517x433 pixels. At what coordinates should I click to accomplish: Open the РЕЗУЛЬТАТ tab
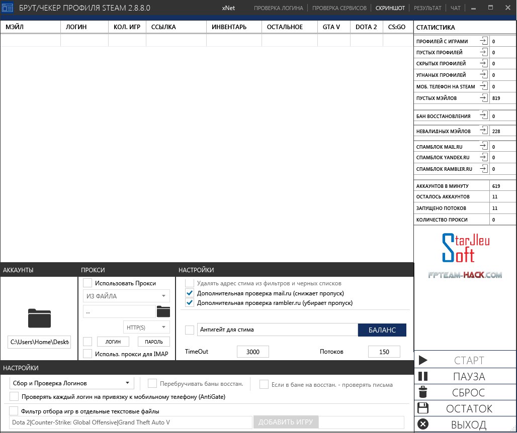point(427,8)
